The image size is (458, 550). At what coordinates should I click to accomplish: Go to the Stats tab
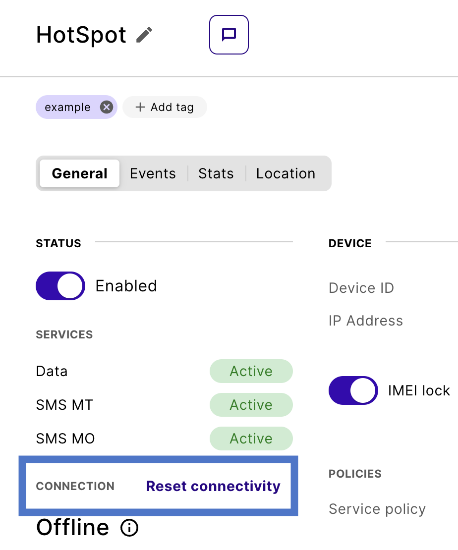pos(216,173)
